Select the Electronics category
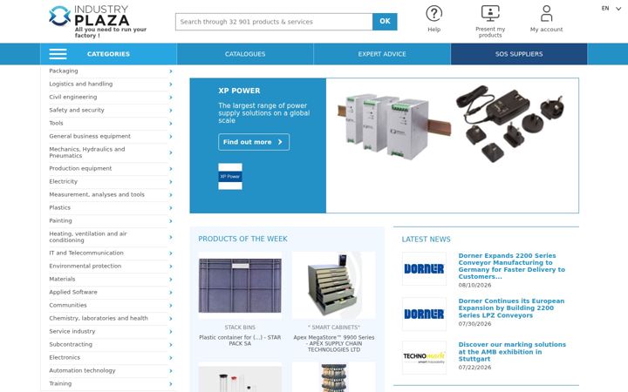The image size is (628, 392). click(x=65, y=358)
